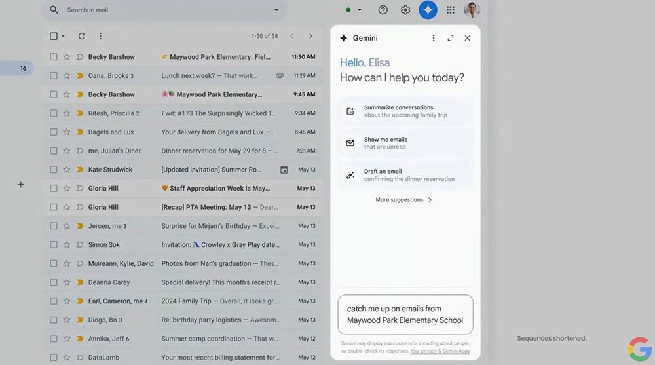Check the Staff Appreciation Week email checkbox
655x365 pixels.
click(54, 189)
